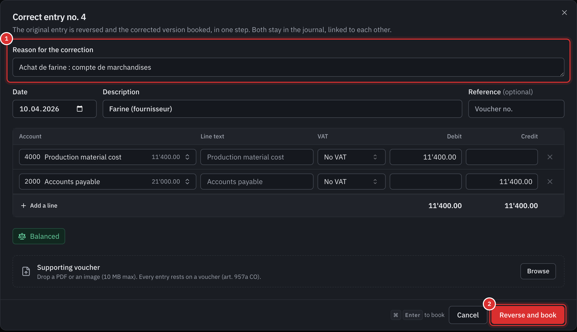Click Reverse and book button
The width and height of the screenshot is (577, 332).
pos(528,315)
